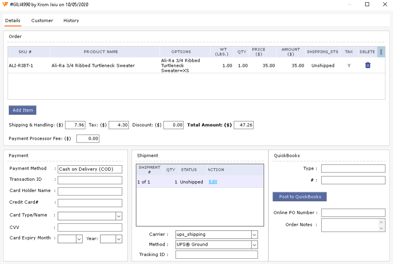Click Unshipped status in Shipment table

point(192,182)
